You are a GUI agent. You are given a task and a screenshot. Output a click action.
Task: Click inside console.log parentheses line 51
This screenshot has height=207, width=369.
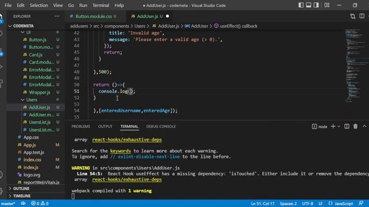coord(131,91)
